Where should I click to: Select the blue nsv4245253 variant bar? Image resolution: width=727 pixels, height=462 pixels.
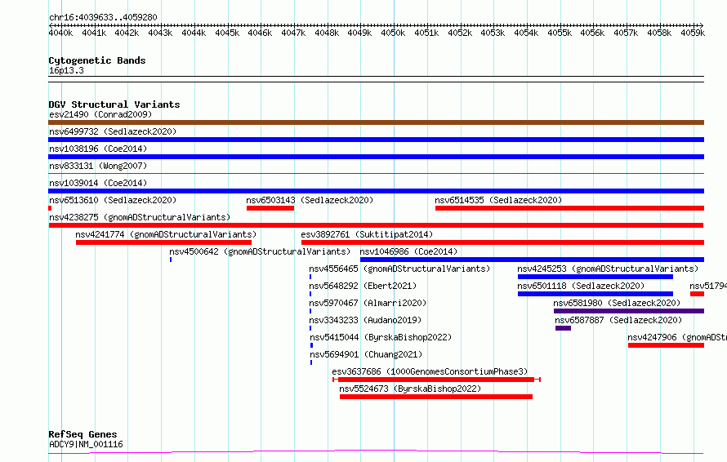[x=595, y=277]
